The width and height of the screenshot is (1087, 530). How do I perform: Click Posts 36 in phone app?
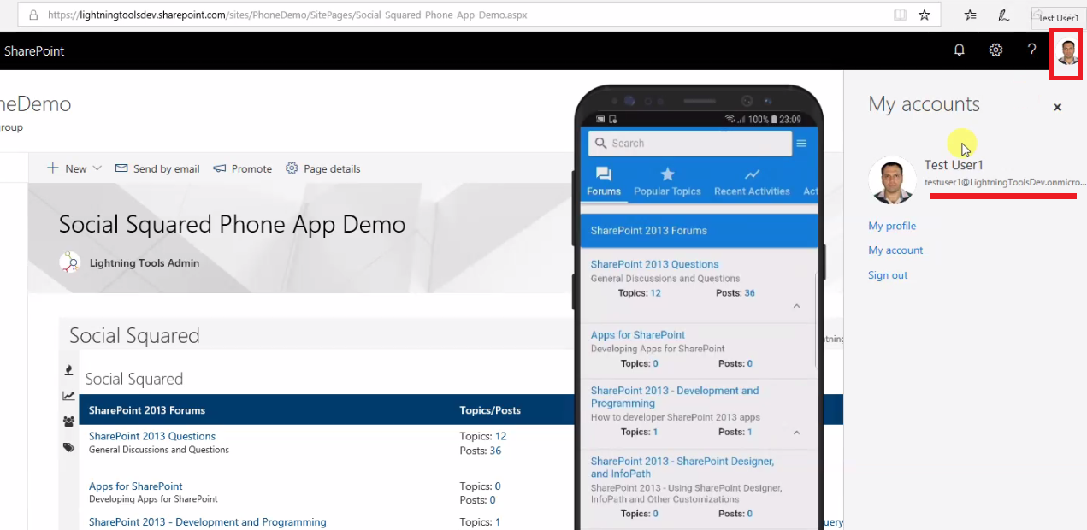click(x=749, y=293)
